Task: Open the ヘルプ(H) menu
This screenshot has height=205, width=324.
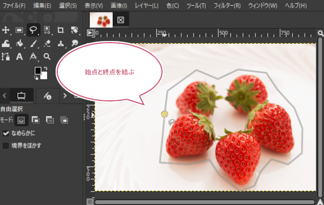Action: tap(296, 5)
